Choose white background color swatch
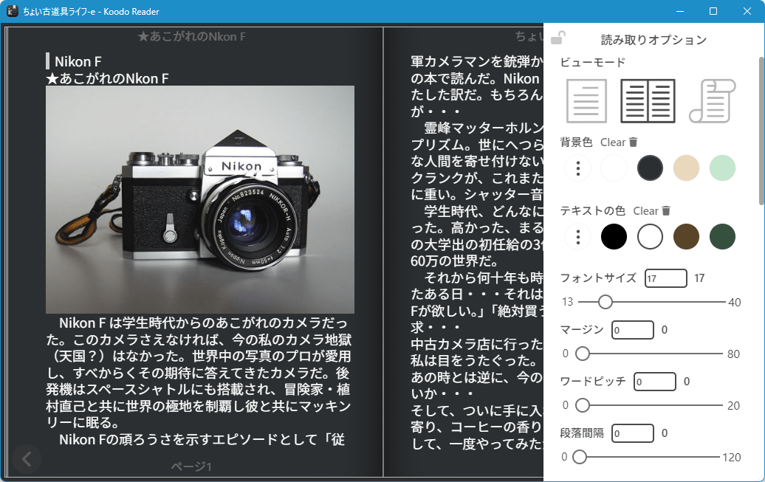The image size is (765, 482). 614,168
